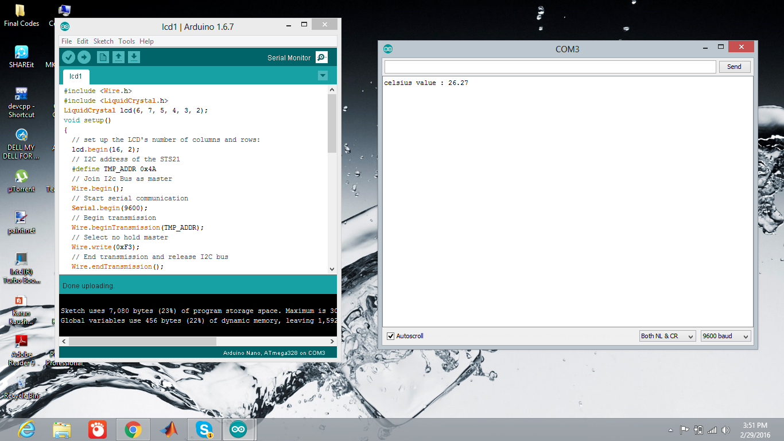Click the Verify checkmark button in Arduino toolbar
The image size is (784, 441).
(x=68, y=57)
